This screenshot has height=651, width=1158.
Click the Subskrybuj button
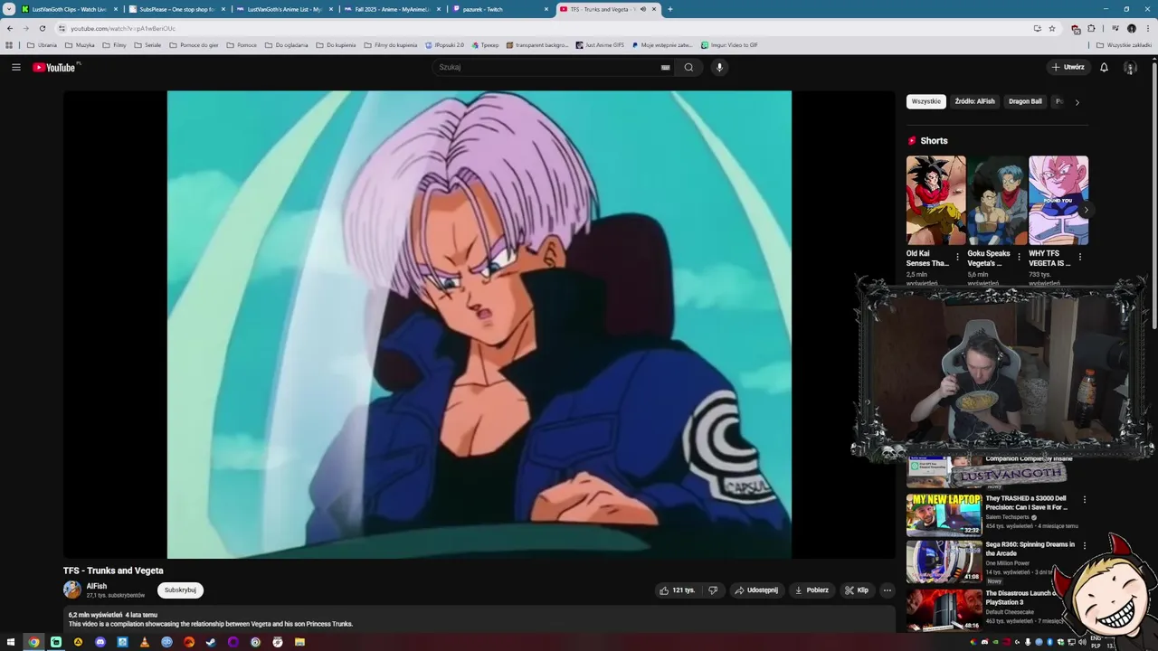click(x=180, y=590)
